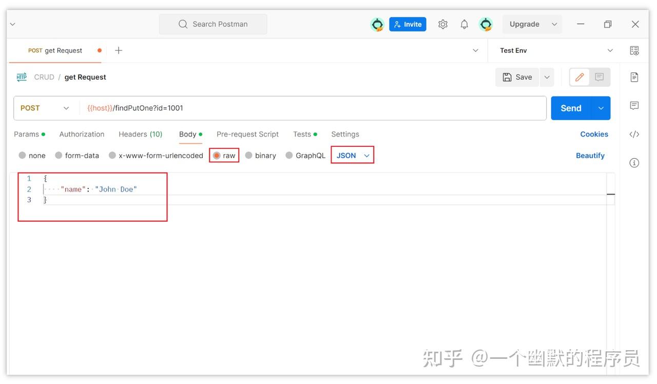Click the documentation icon in right sidebar
This screenshot has width=657, height=384.
(634, 76)
